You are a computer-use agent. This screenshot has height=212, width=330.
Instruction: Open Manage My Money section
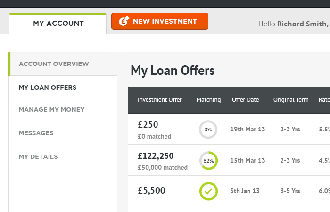point(51,110)
